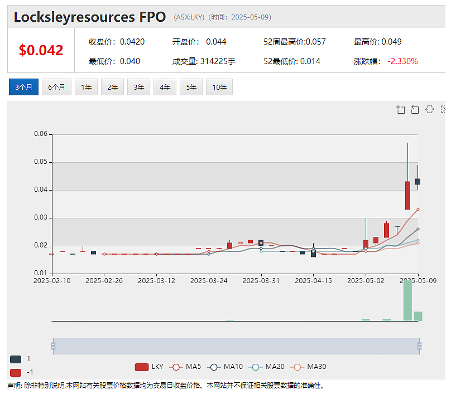
Task: Click the (ASX:LKY) ticker text
Action: (x=189, y=17)
